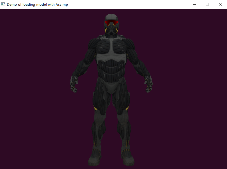Minimize the AssImp demo window

[x=194, y=4]
